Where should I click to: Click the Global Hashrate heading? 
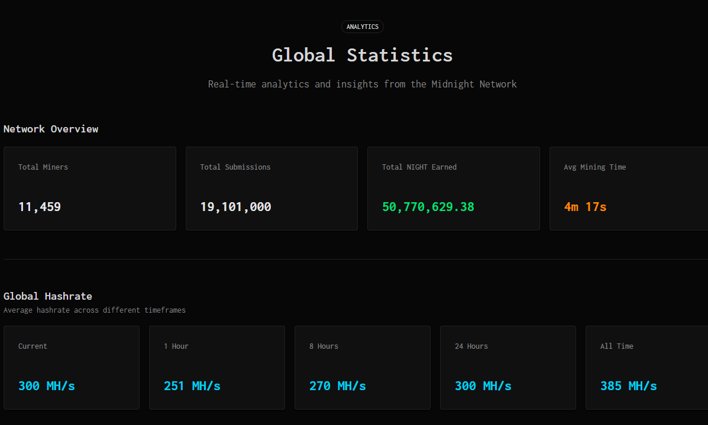pyautogui.click(x=48, y=296)
